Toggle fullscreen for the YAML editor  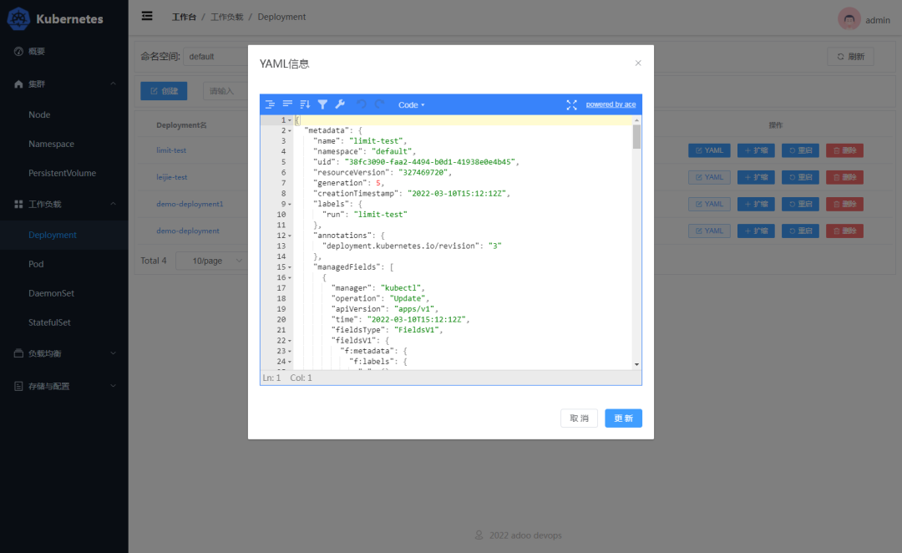tap(571, 104)
